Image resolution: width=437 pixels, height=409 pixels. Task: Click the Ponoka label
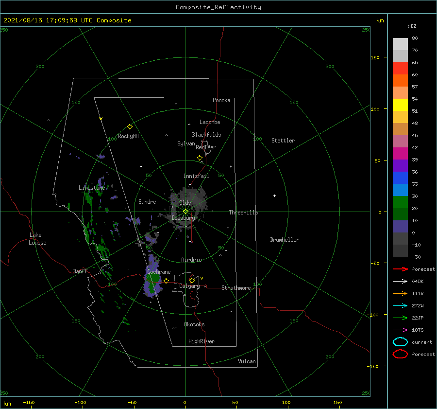click(x=221, y=100)
